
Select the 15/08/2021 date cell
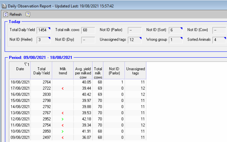[x=20, y=100]
